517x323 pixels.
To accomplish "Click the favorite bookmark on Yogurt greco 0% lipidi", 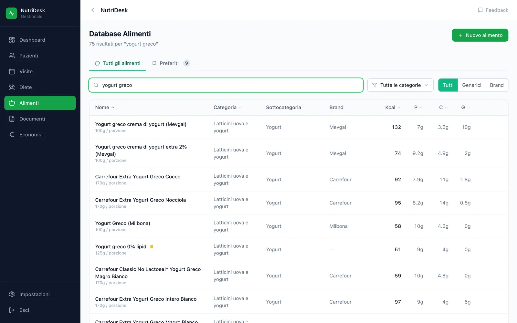I will (x=152, y=247).
